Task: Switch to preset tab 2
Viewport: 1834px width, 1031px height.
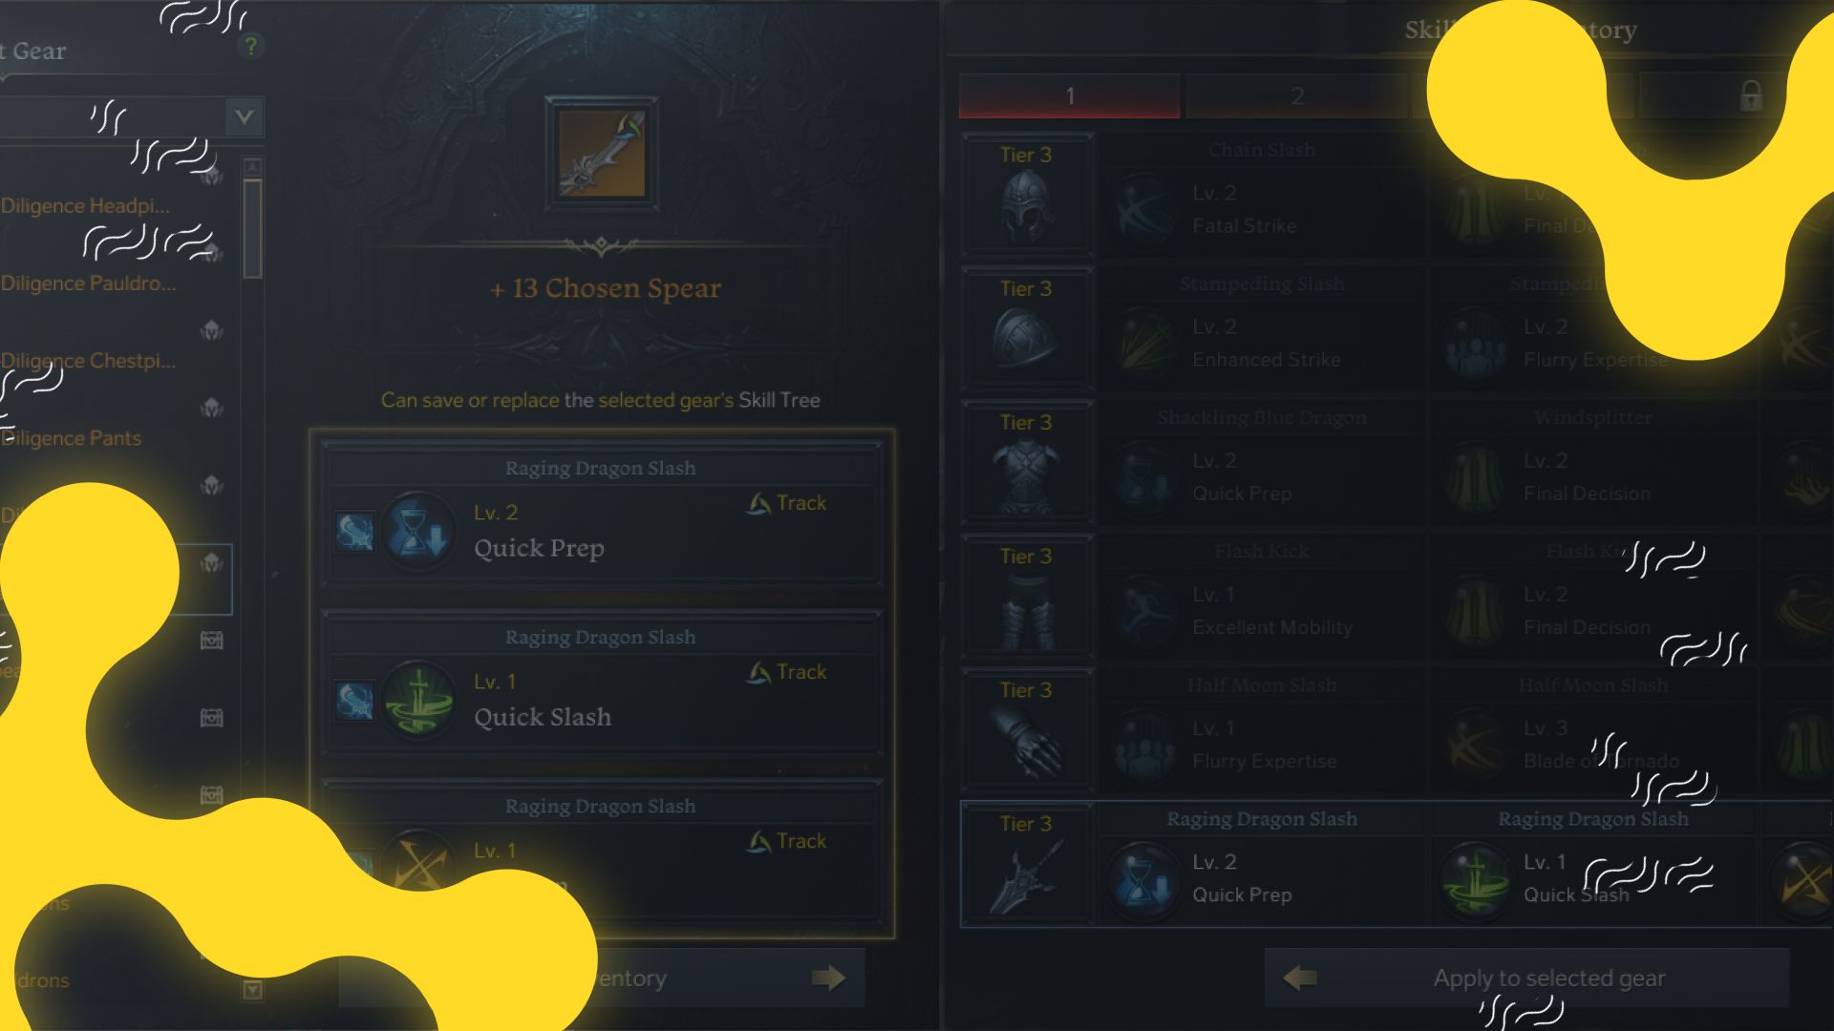Action: [1296, 95]
